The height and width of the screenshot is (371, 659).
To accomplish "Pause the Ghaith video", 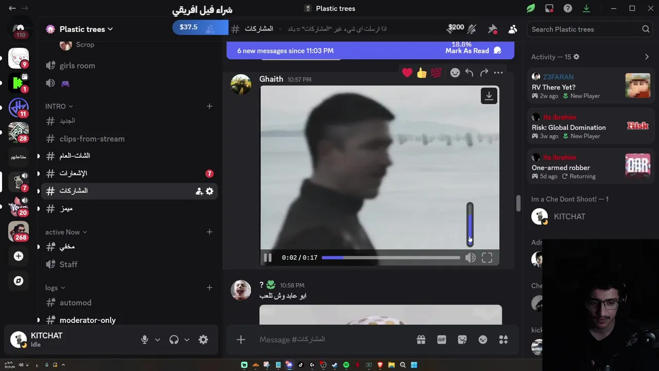I will [268, 258].
